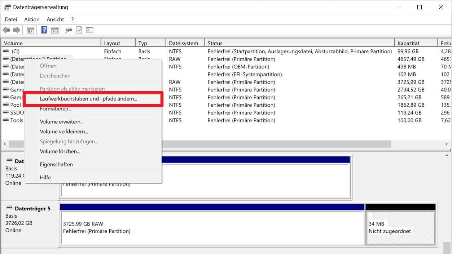Viewport: 452px width, 254px height.
Task: Click the checklist settings toolbar icon
Action: (89, 30)
